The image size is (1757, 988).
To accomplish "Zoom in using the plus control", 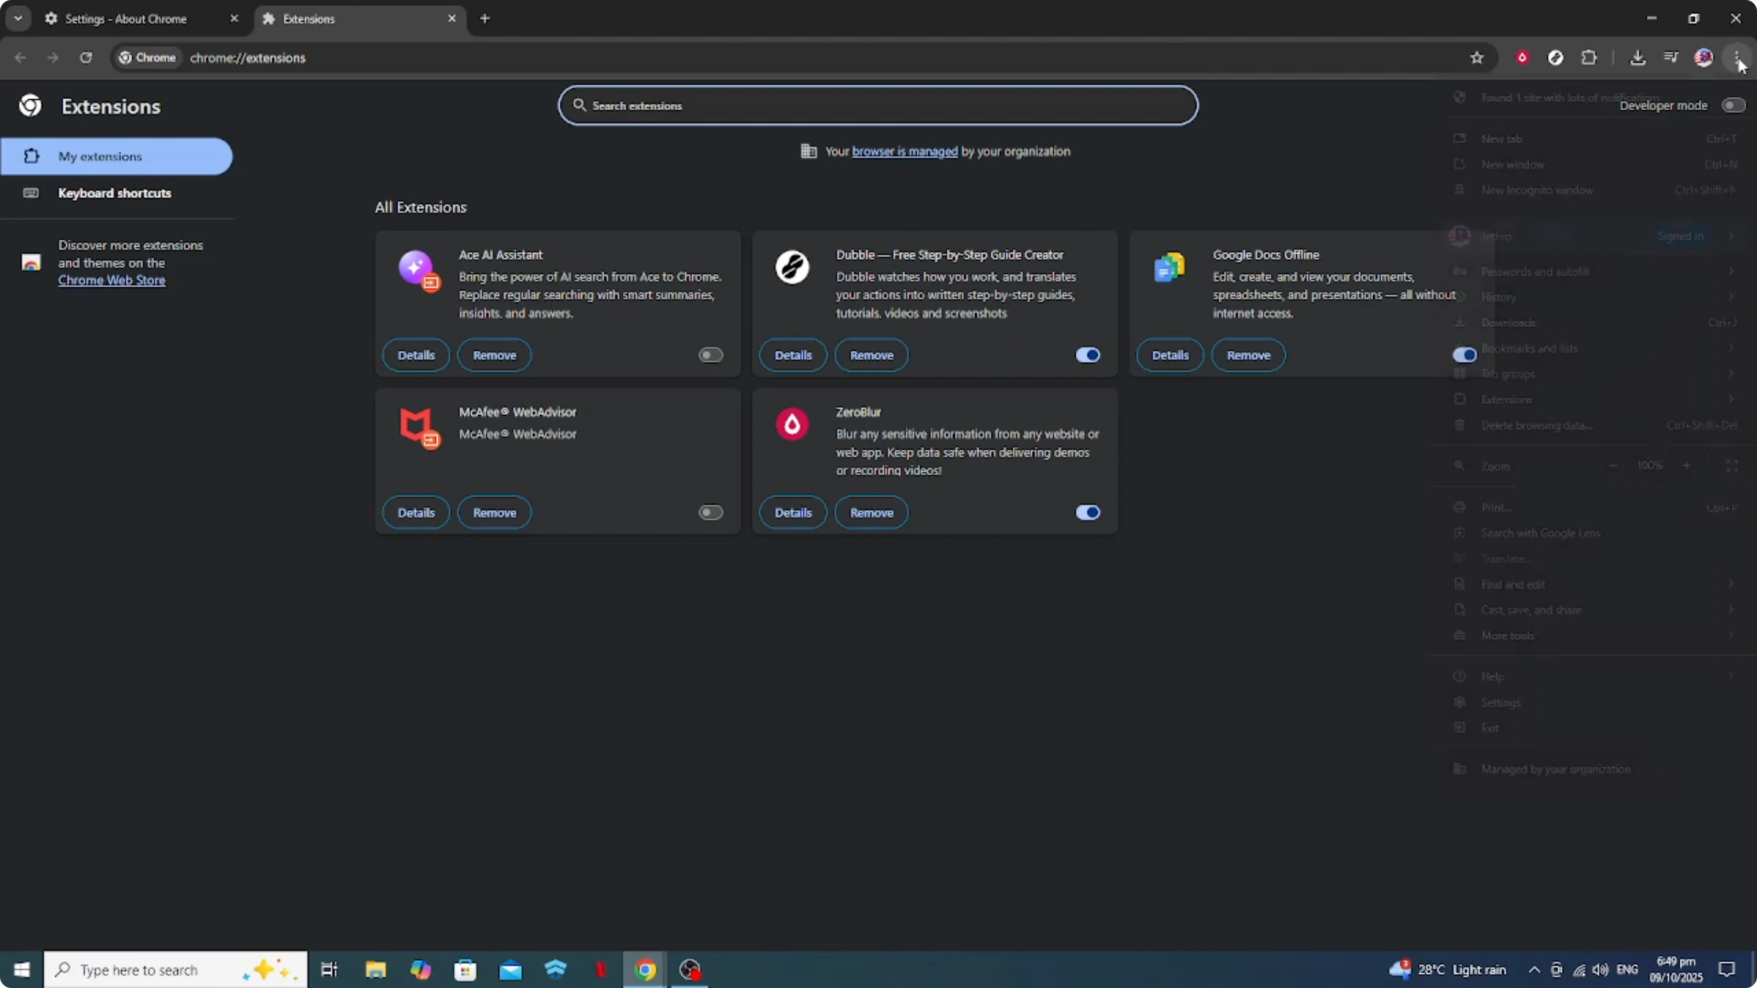I will 1687,466.
